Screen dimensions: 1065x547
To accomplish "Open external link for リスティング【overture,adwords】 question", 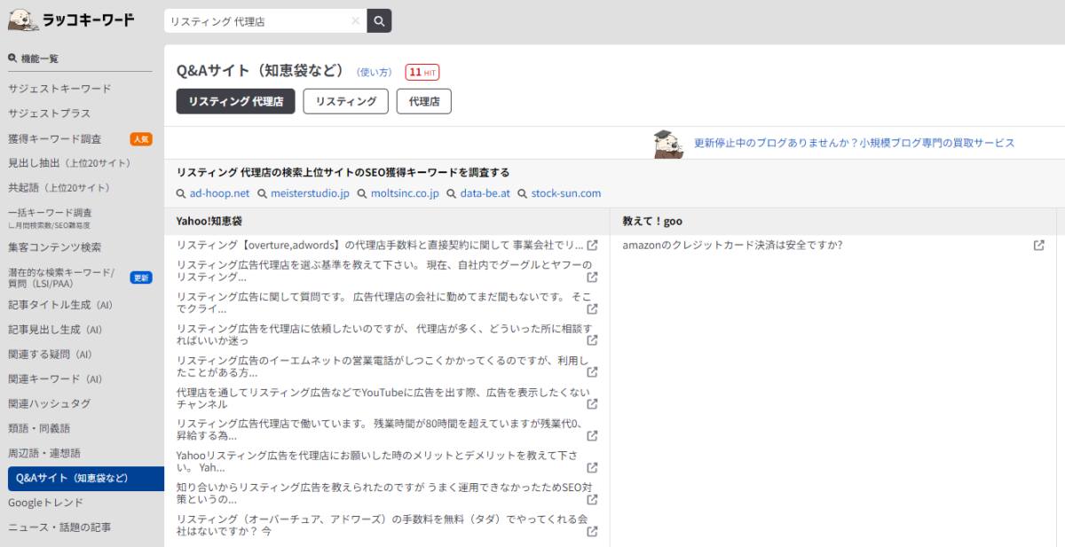I will (592, 246).
